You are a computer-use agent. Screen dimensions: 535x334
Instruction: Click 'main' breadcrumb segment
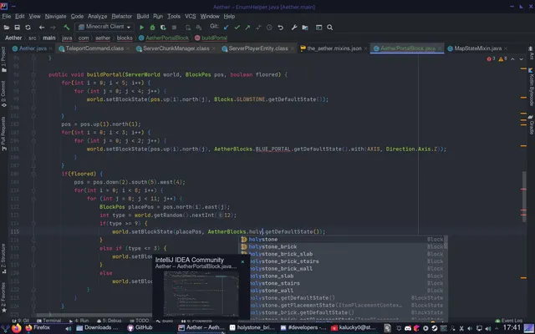(49, 38)
